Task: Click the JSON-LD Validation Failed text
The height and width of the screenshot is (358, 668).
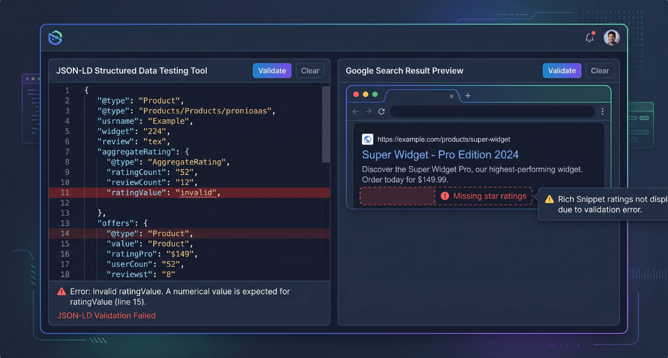Action: pos(106,315)
